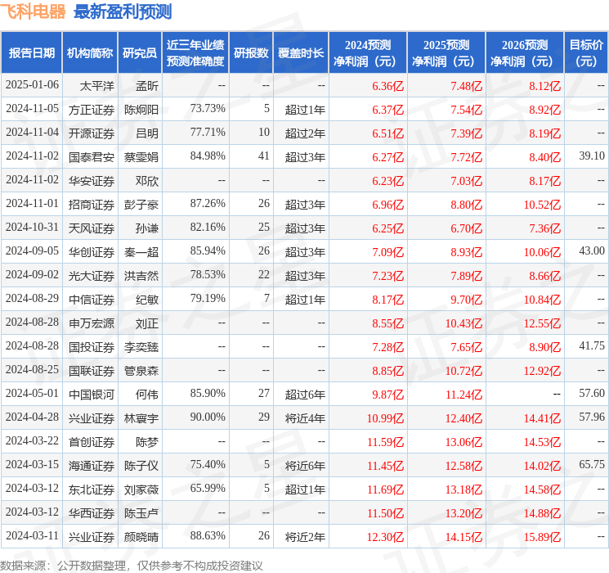Click 2025 profit value 7.54亿
This screenshot has height=573, width=609.
click(467, 110)
